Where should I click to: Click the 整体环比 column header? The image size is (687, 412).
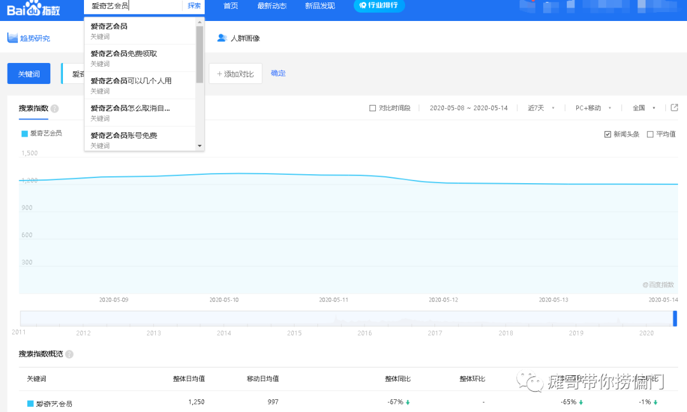pyautogui.click(x=472, y=379)
